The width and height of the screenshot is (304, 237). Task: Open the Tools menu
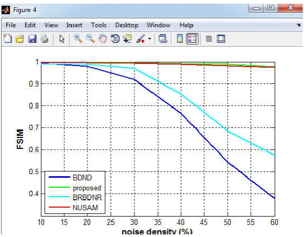coord(99,25)
